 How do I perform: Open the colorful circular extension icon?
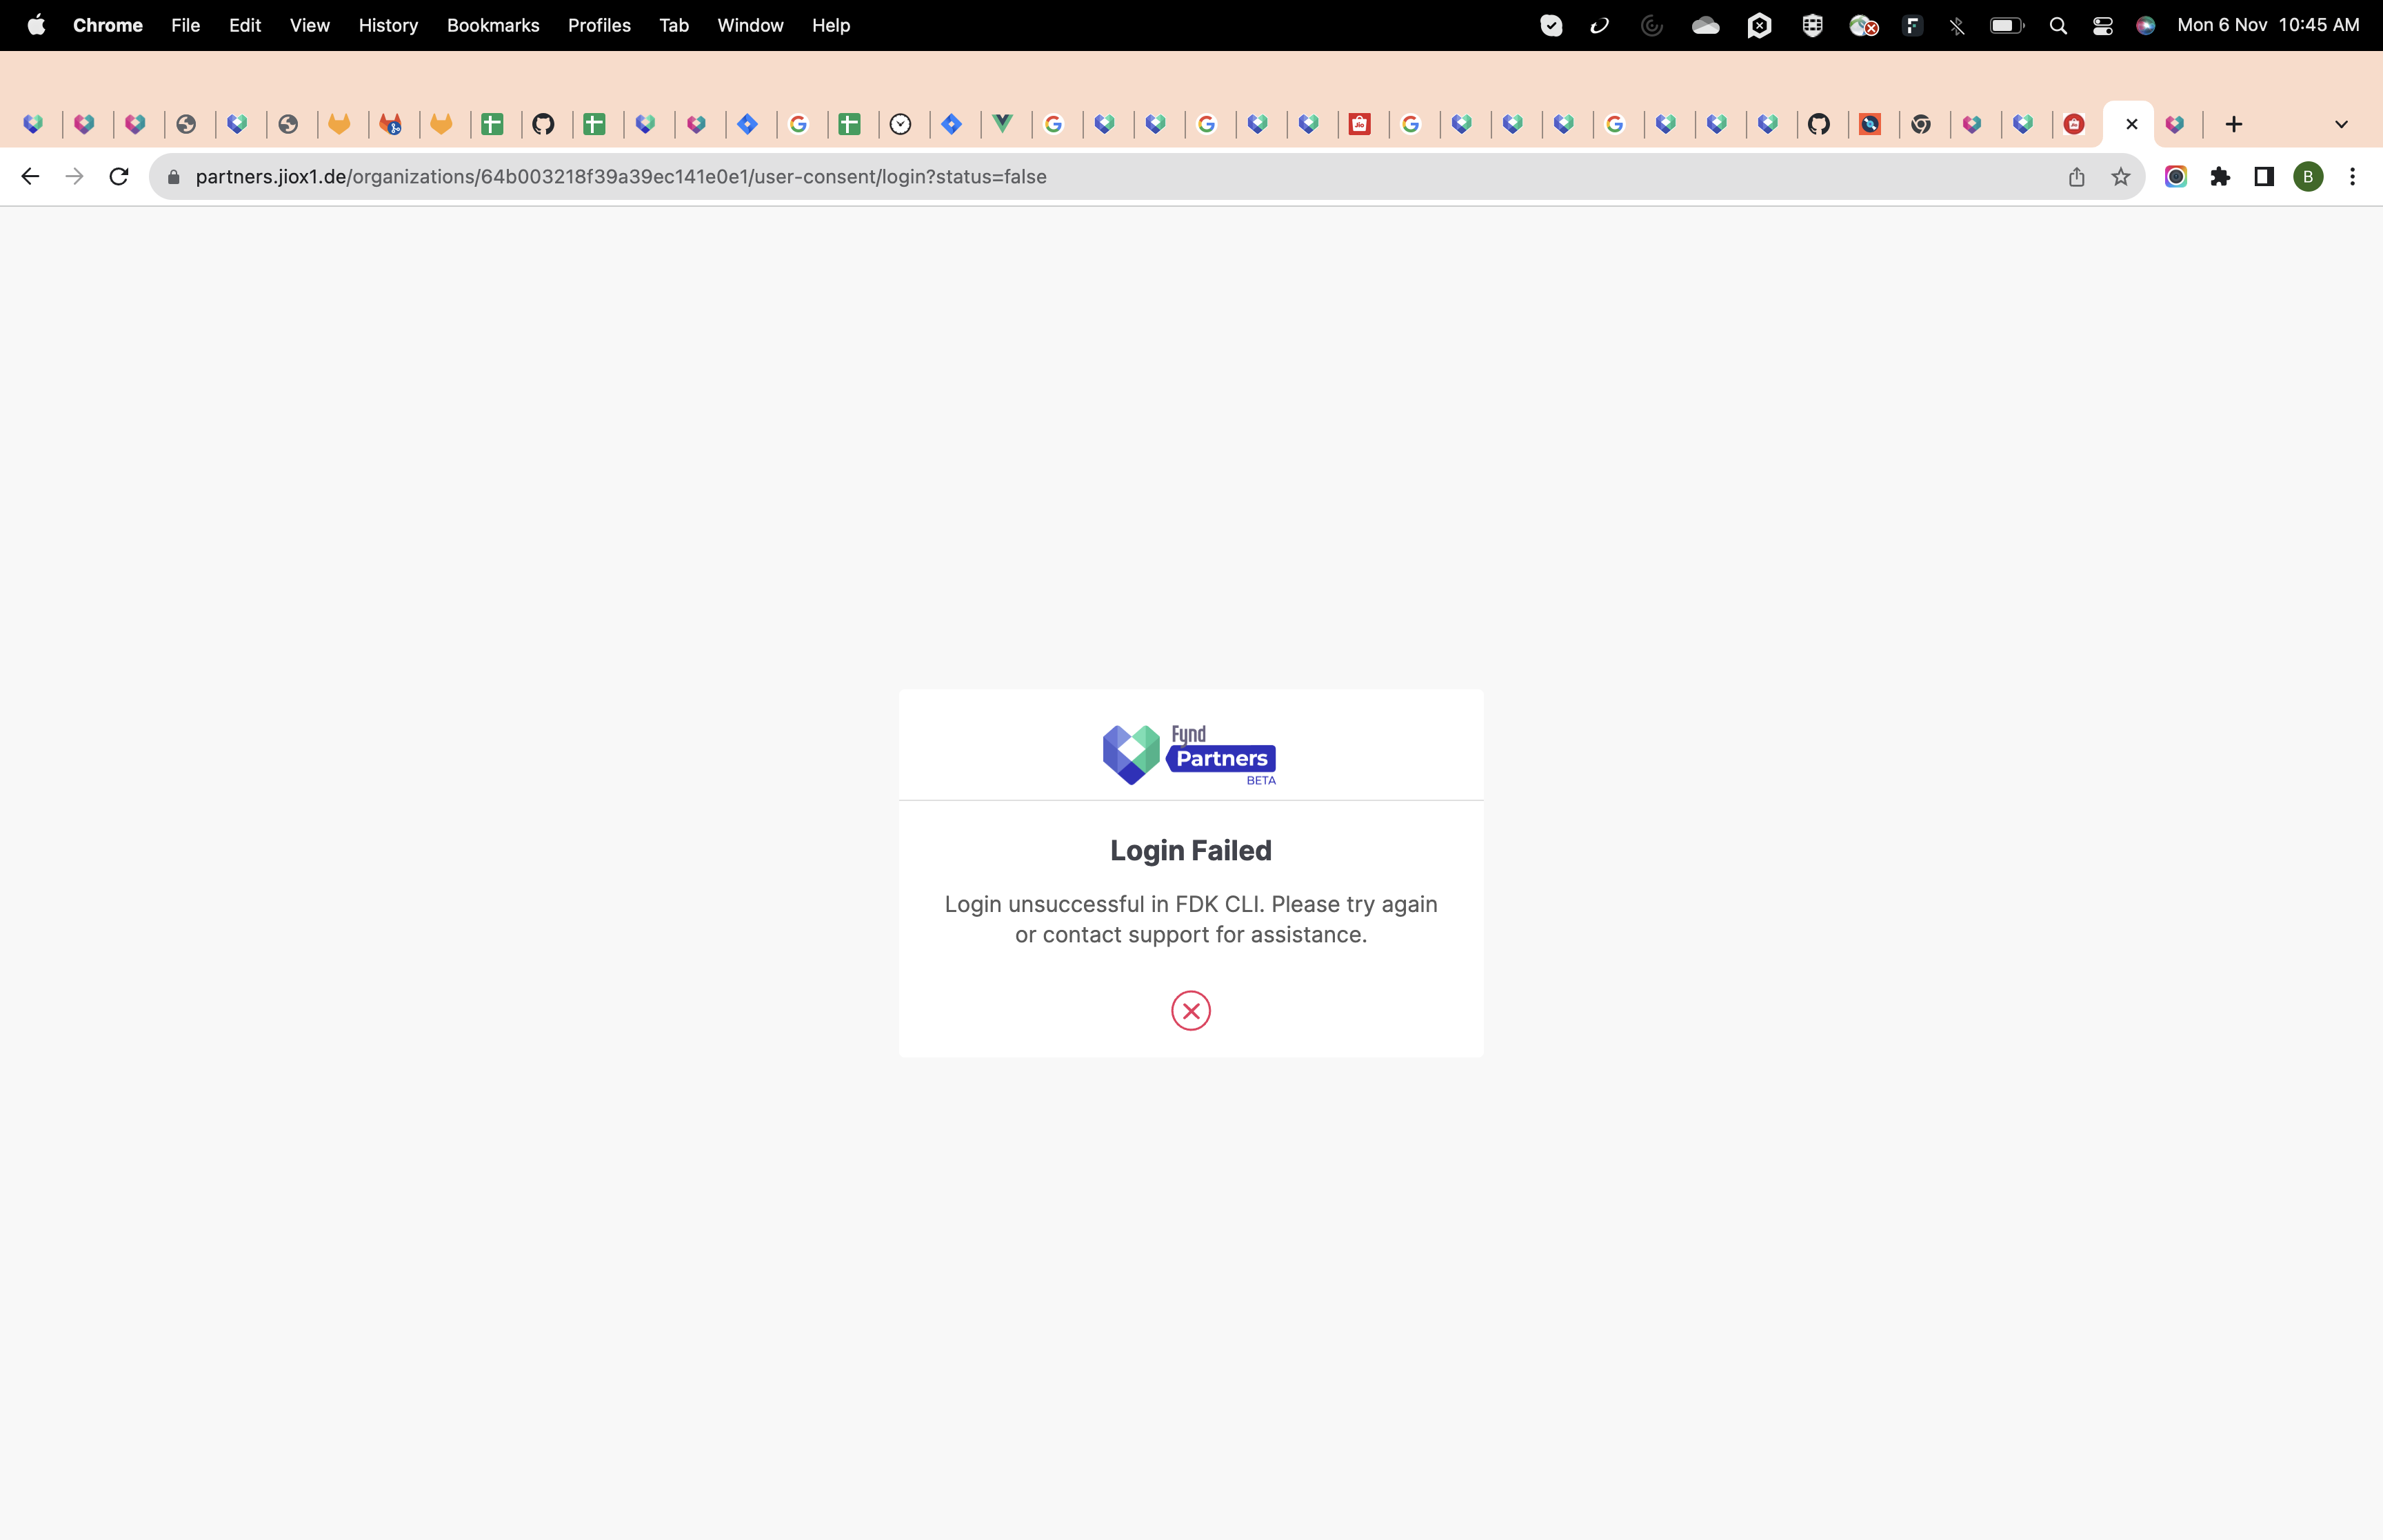(x=2176, y=177)
